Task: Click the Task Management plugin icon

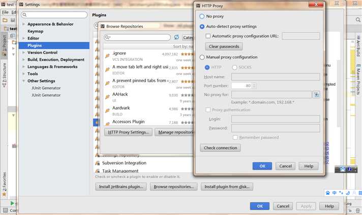Action: 98,171
